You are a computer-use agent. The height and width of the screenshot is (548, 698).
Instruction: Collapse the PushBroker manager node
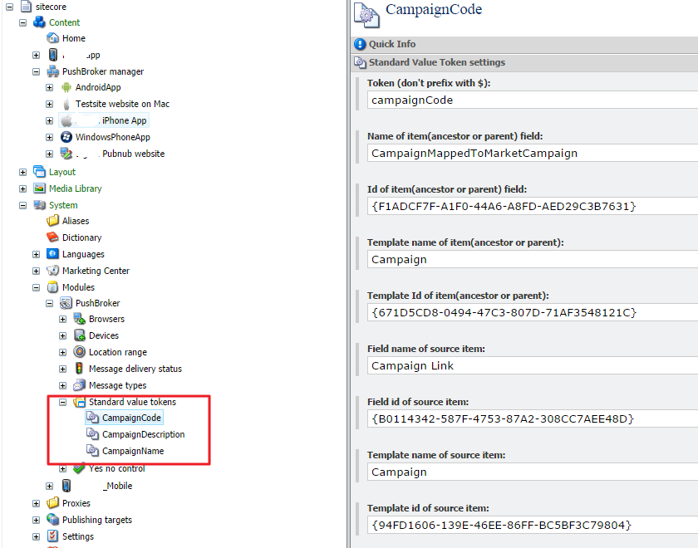pyautogui.click(x=37, y=71)
